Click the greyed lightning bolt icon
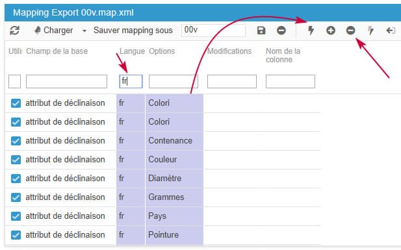This screenshot has height=250, width=401. coord(370,31)
